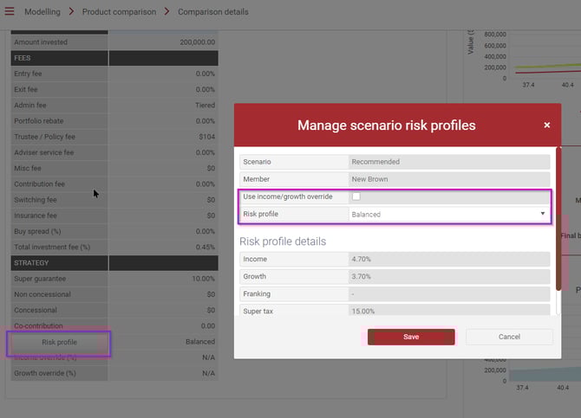The width and height of the screenshot is (581, 418).
Task: Click the STRATEGY section header
Action: [59, 262]
